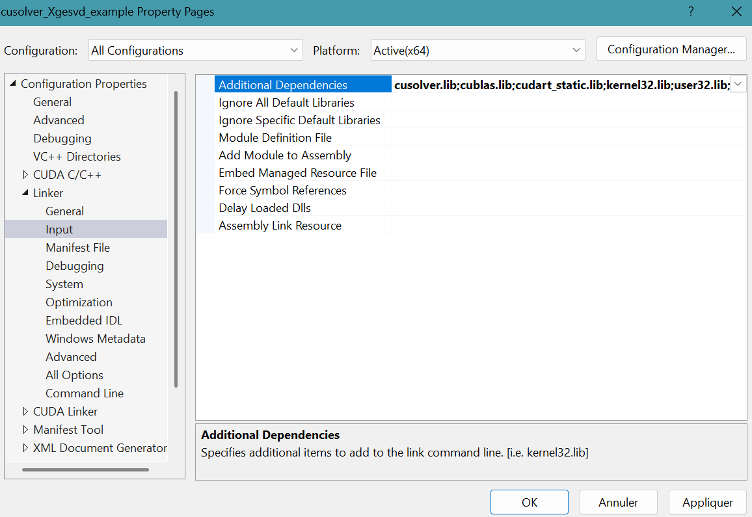Expand the CUDA C/C++ tree node
This screenshot has width=752, height=517.
25,175
